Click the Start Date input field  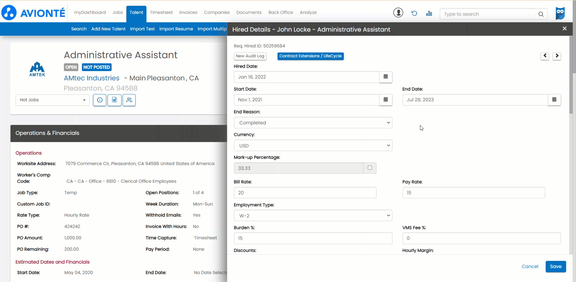tap(306, 100)
